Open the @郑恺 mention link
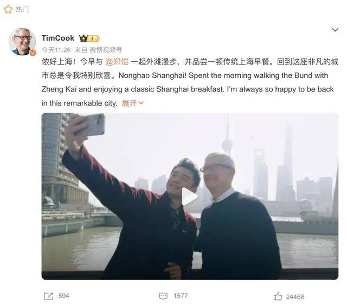Viewport: 347px width, 306px height. [x=117, y=62]
